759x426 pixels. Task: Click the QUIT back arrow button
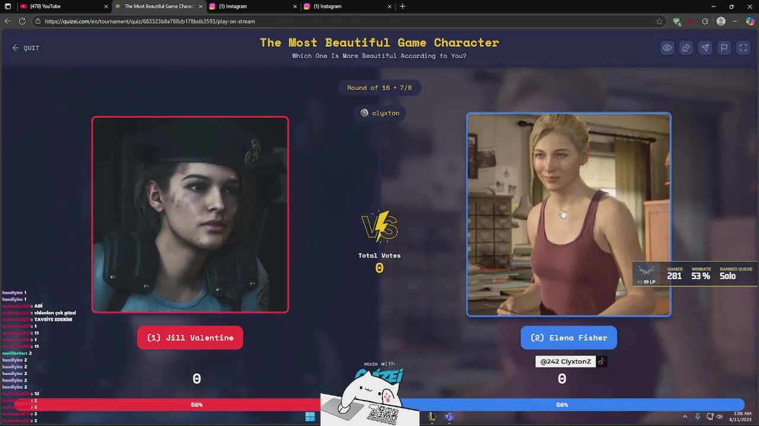point(25,48)
